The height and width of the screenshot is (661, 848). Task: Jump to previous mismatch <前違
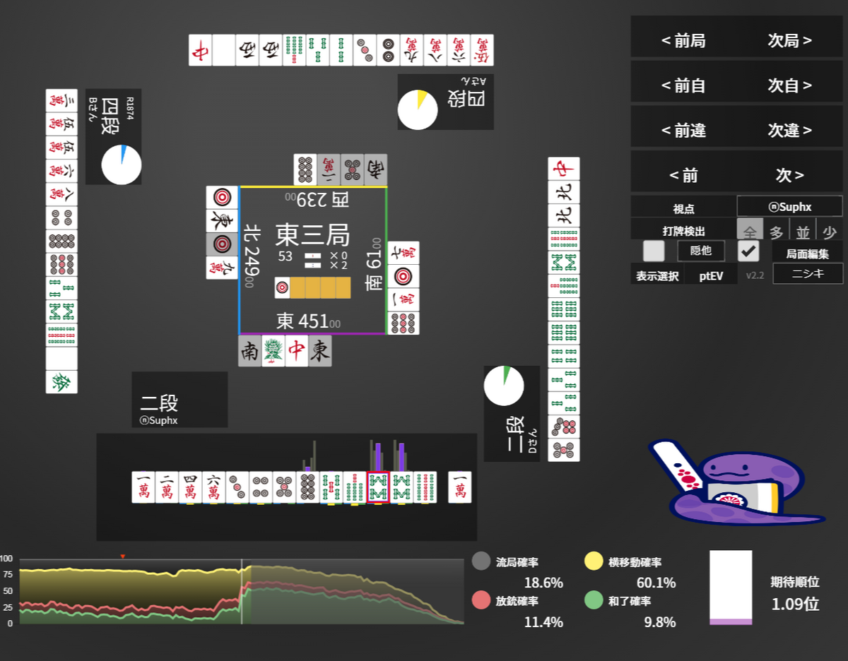pos(683,131)
